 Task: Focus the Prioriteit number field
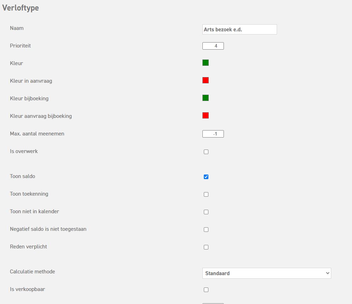click(213, 46)
